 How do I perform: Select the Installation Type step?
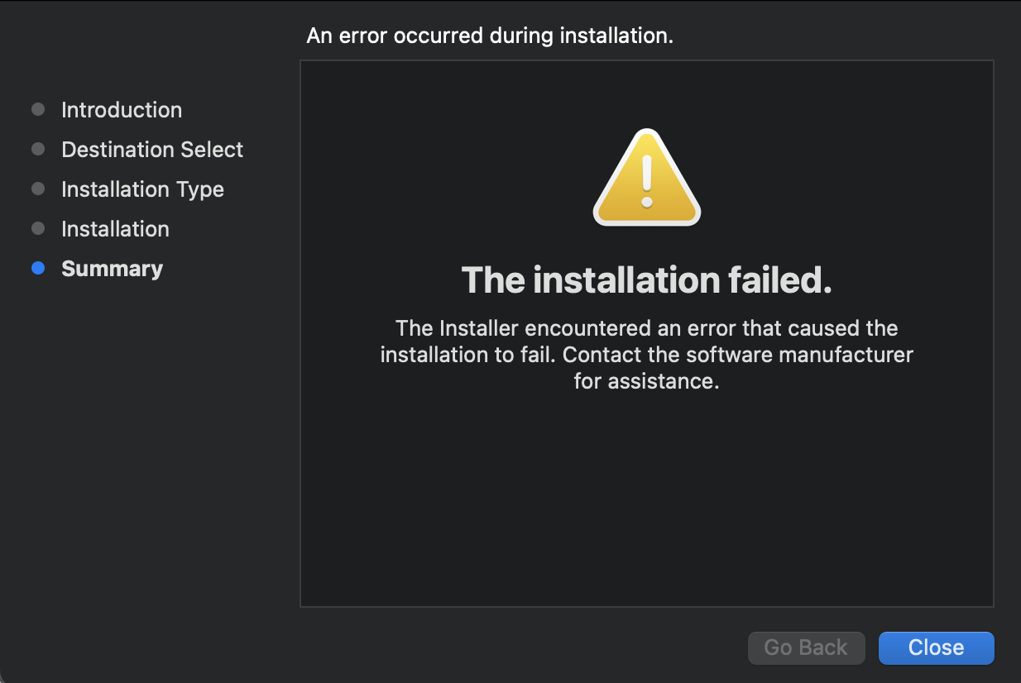coord(142,189)
